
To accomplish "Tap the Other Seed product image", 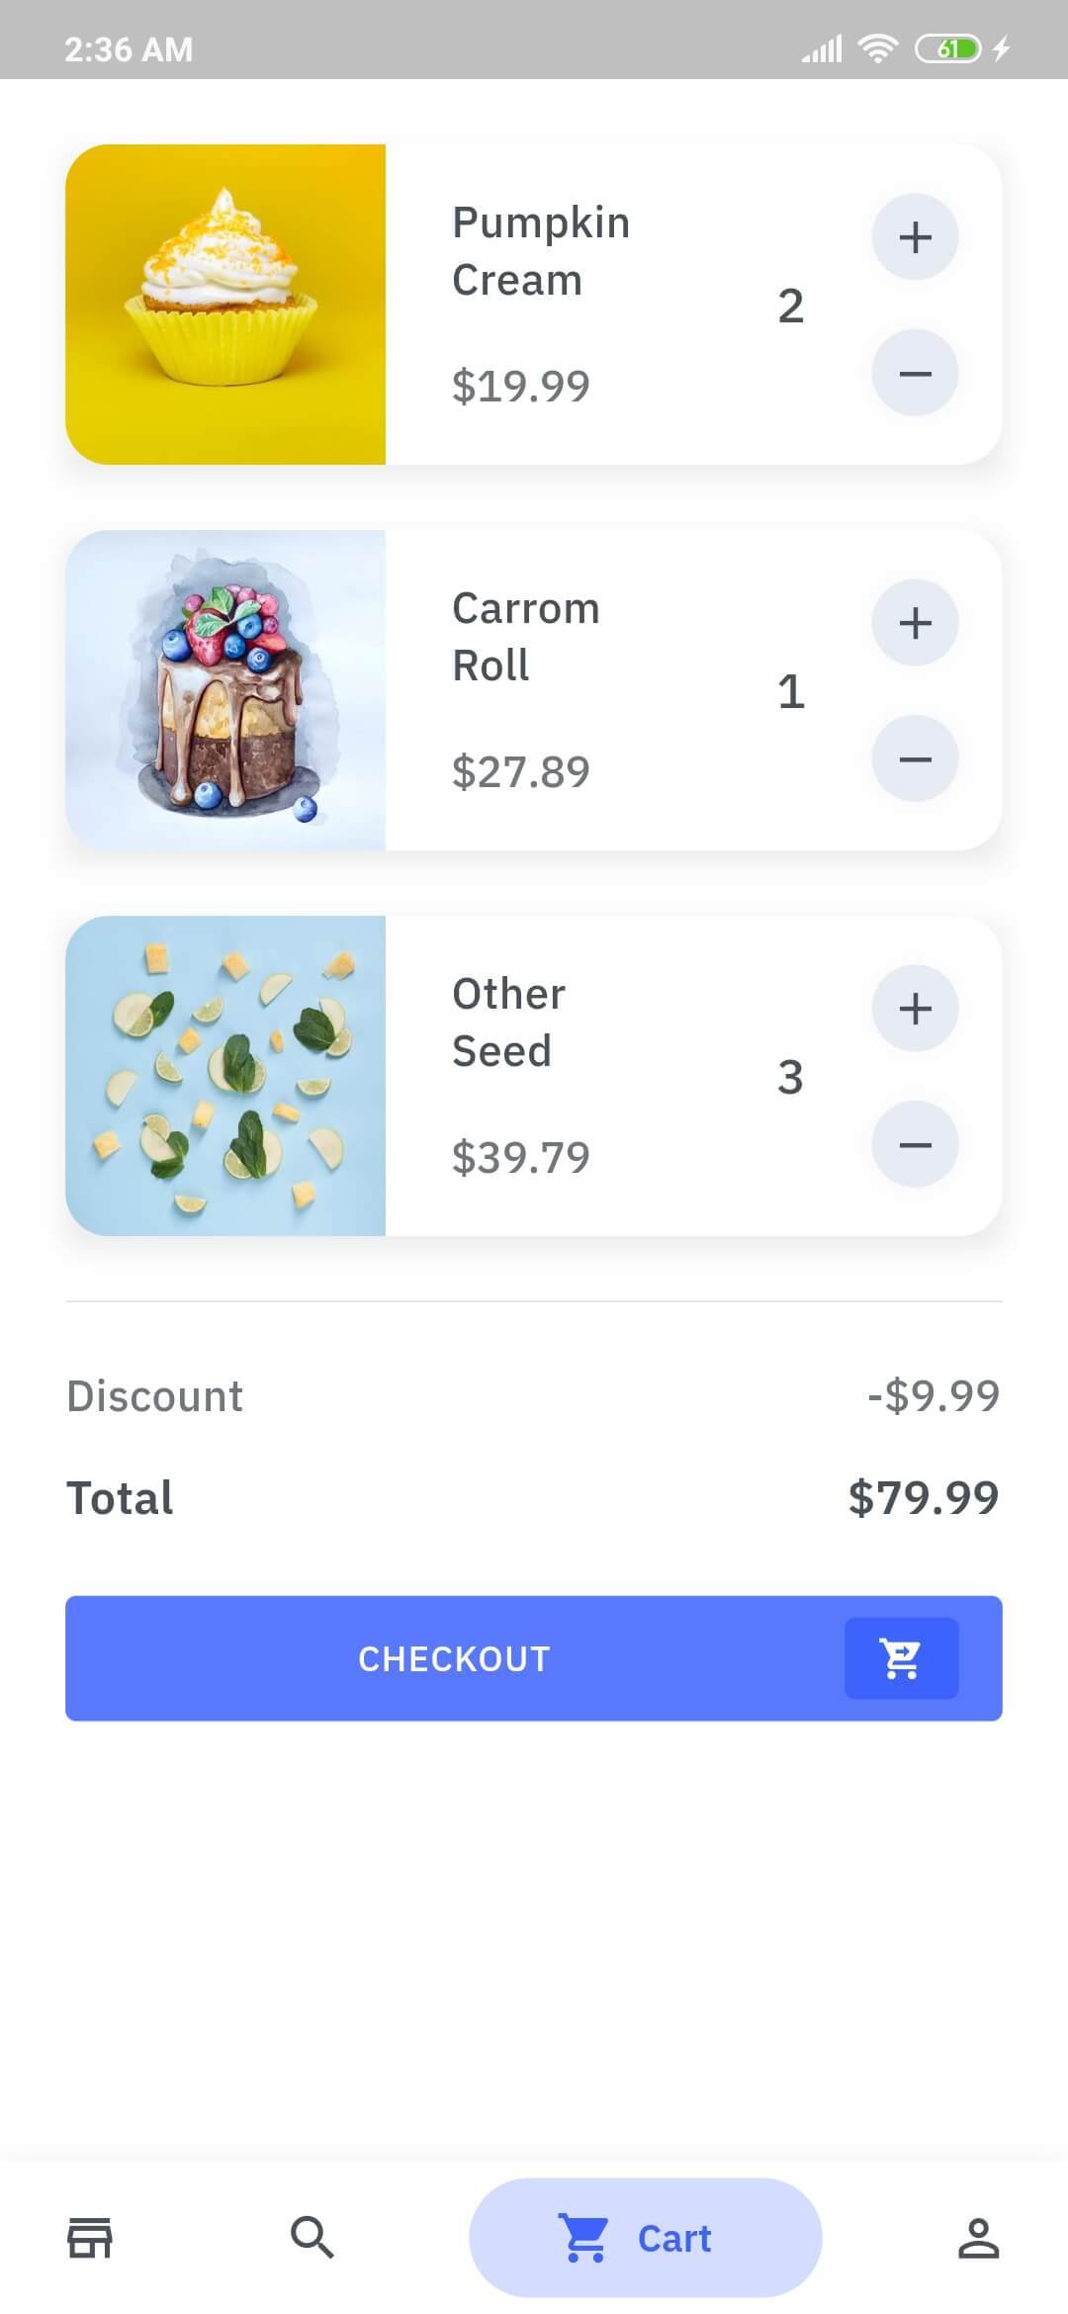I will click(225, 1076).
